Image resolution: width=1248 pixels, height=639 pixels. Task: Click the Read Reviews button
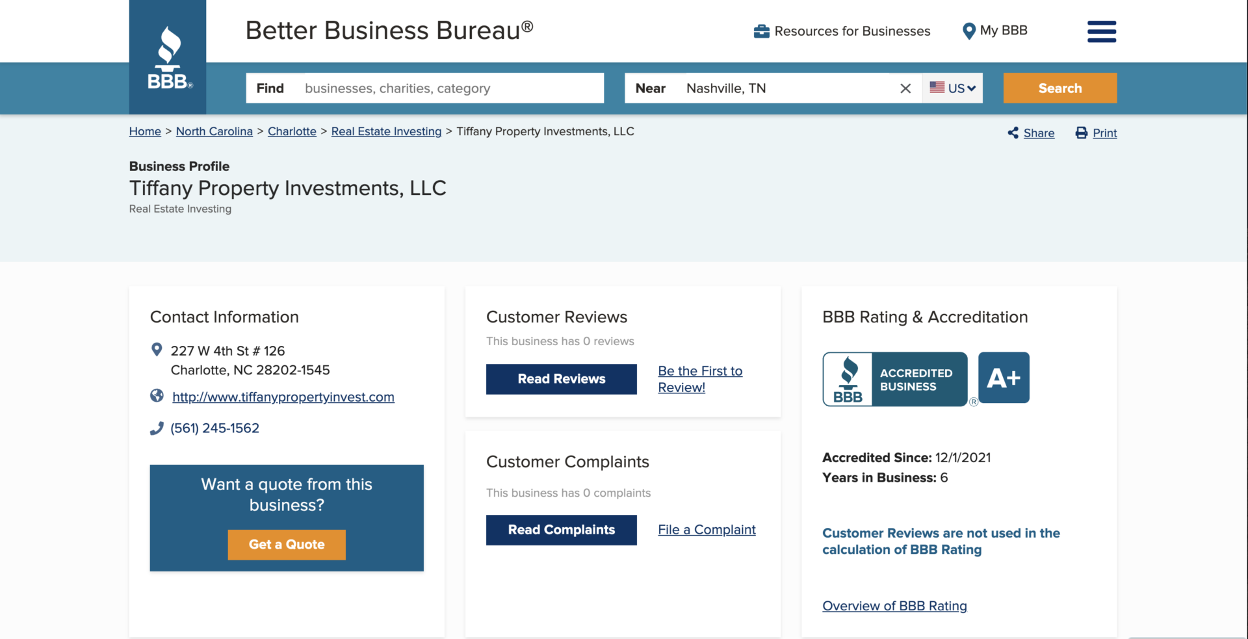pyautogui.click(x=561, y=379)
